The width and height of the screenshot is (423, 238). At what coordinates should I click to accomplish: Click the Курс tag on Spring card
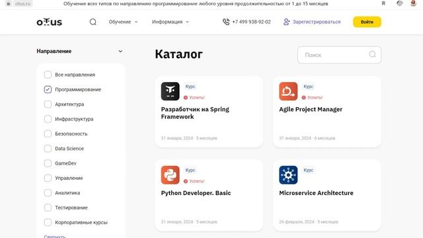(190, 87)
